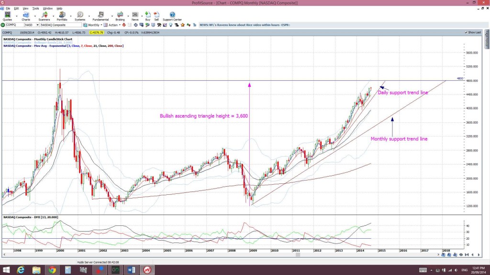Viewport: 490px width, 275px height.
Task: Click the round compass toolbar icon
Action: point(135,25)
